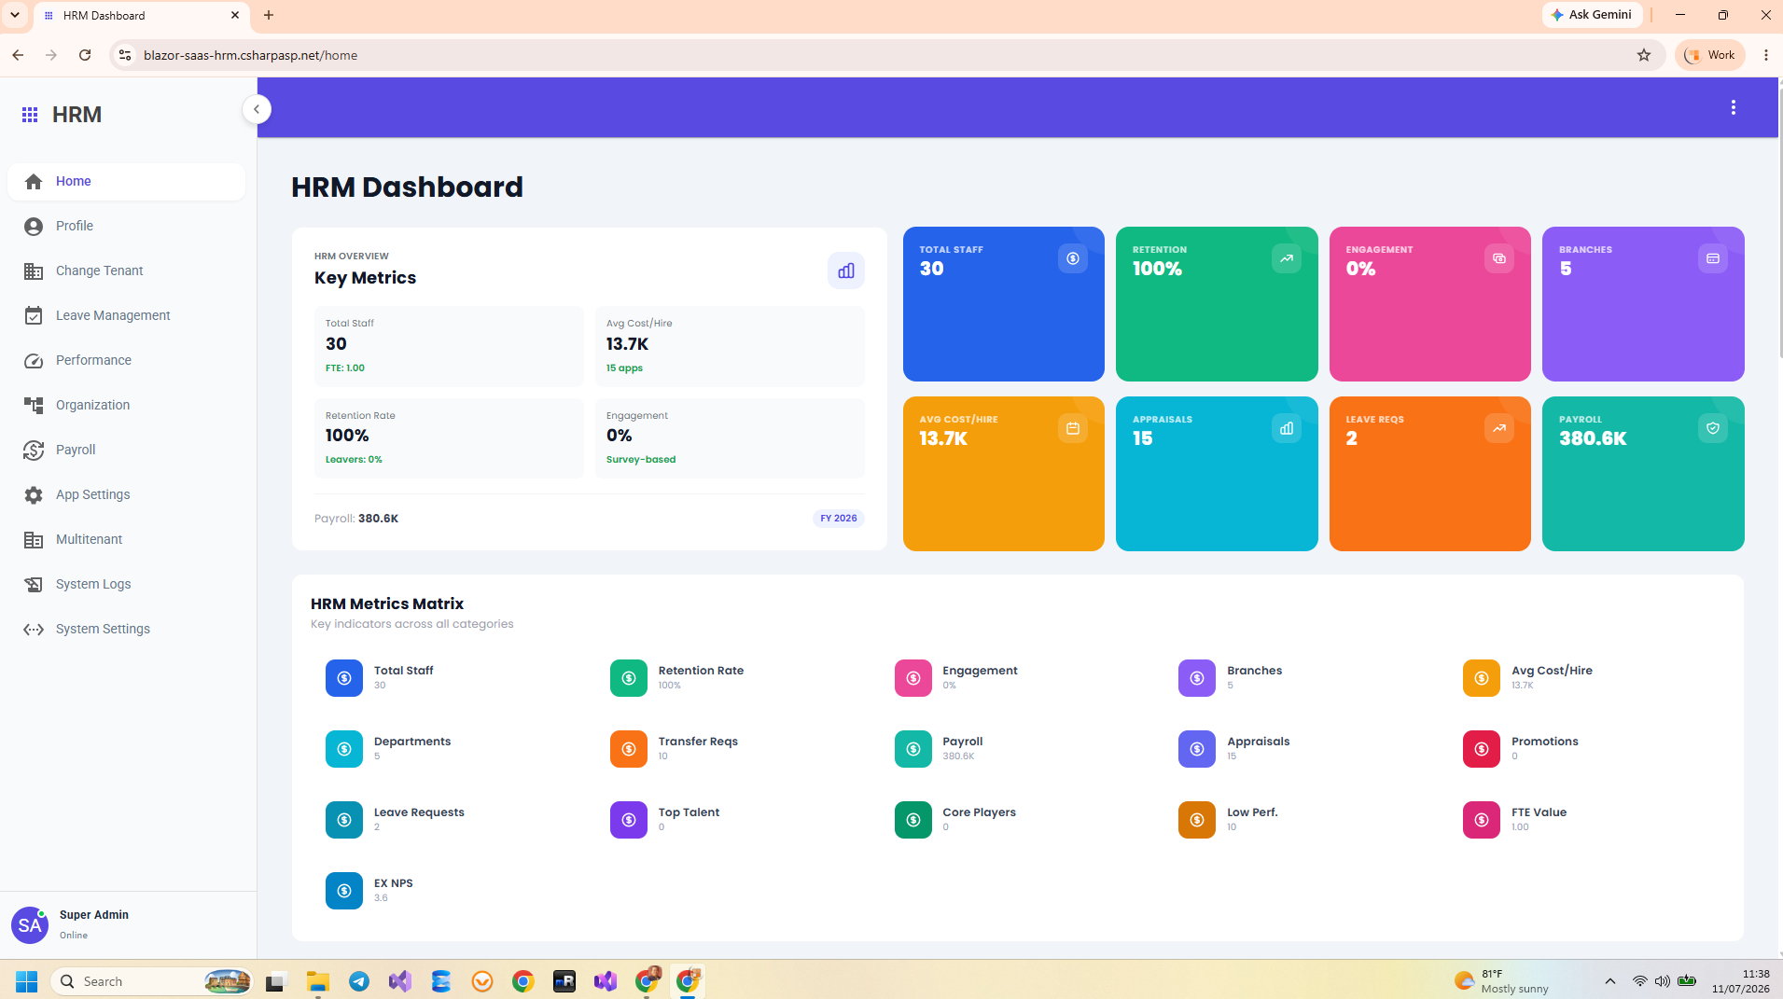This screenshot has height=999, width=1783.
Task: Click the Leave Reqs card trend icon
Action: [1499, 428]
